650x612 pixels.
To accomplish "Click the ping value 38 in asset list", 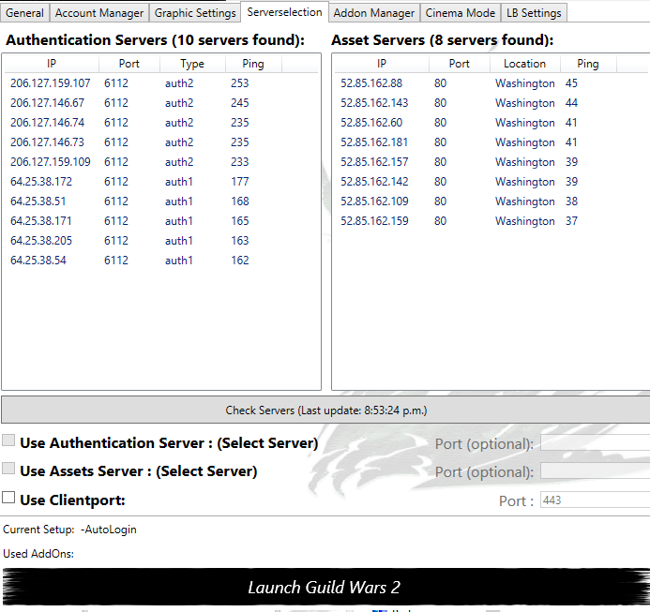I will click(x=571, y=202).
